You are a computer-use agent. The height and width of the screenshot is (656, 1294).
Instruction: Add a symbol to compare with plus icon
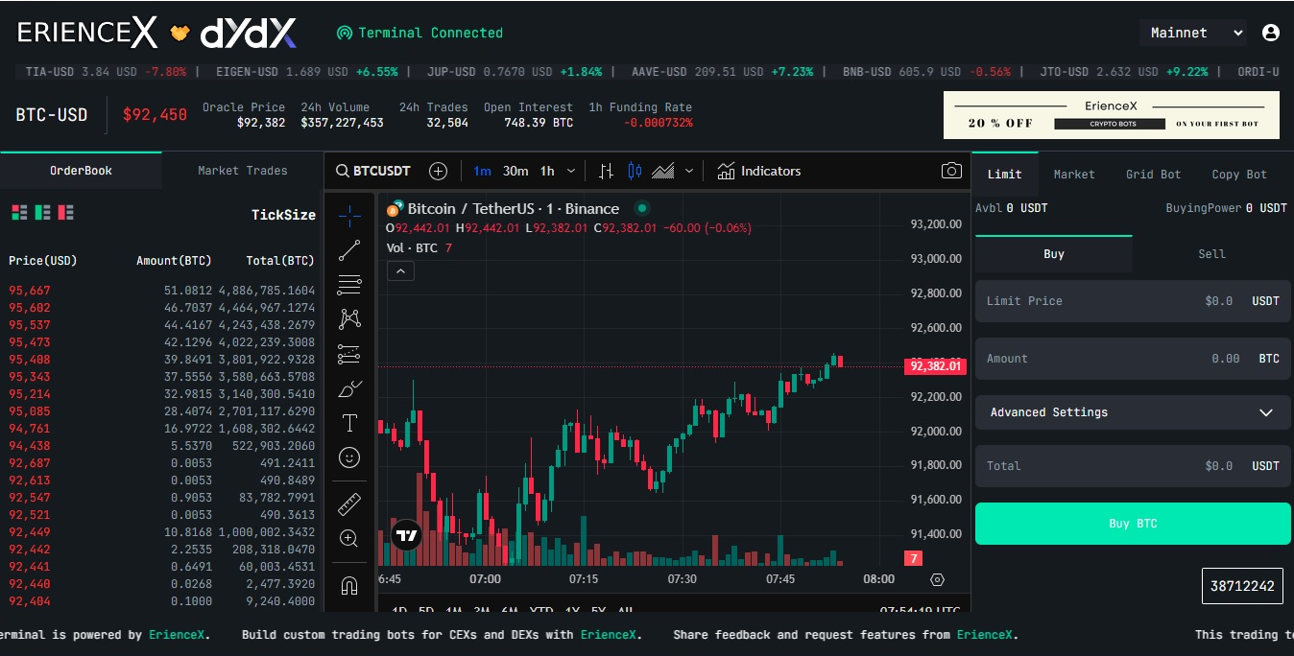438,171
